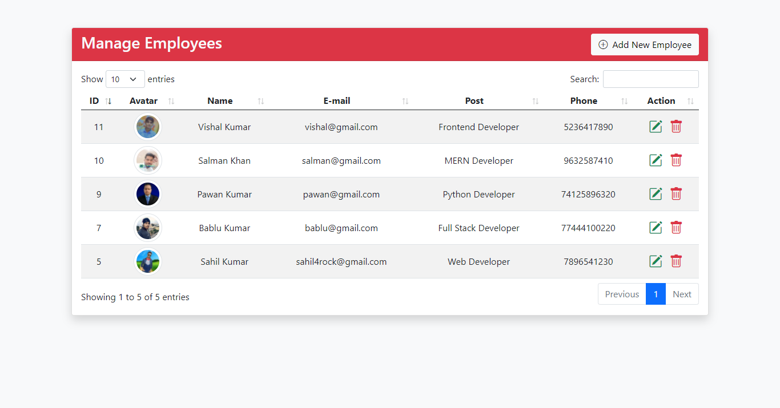
Task: Delete Salman Khan's record
Action: [676, 160]
